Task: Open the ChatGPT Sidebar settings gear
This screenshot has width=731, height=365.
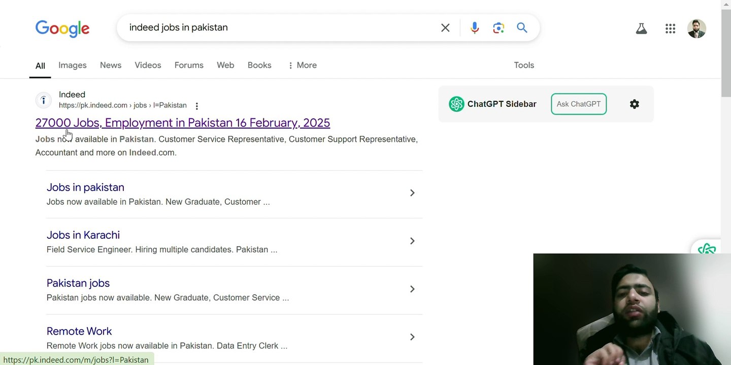Action: click(635, 104)
